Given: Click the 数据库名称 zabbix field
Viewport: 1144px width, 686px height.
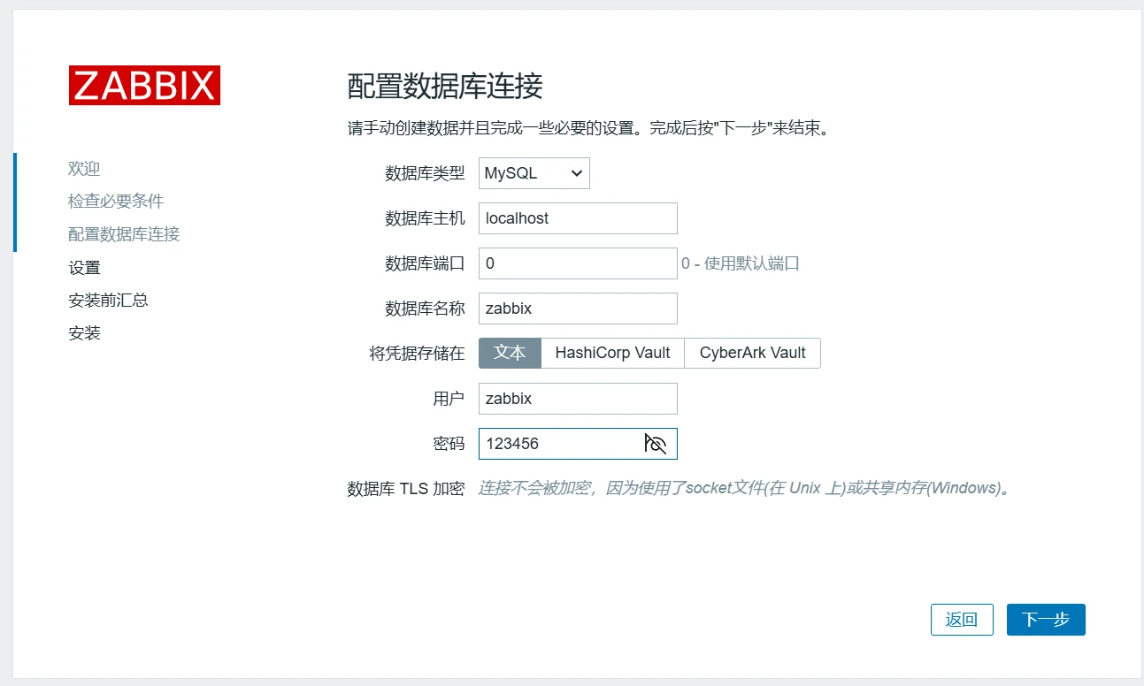Looking at the screenshot, I should (577, 309).
